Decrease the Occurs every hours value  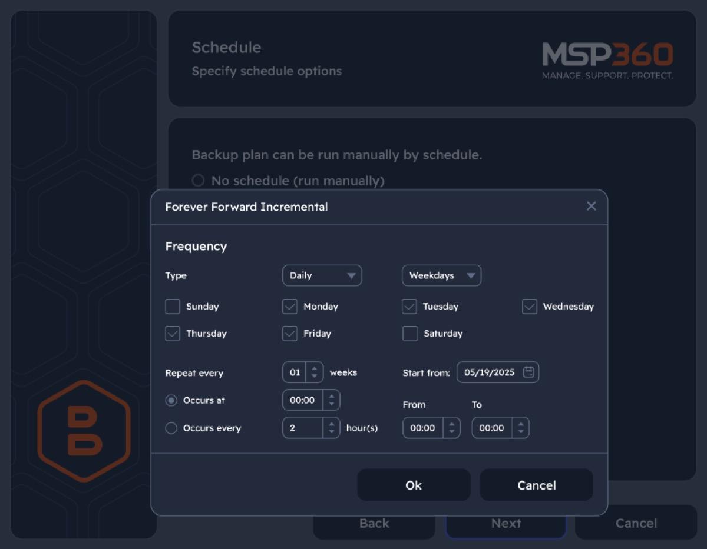pyautogui.click(x=332, y=432)
